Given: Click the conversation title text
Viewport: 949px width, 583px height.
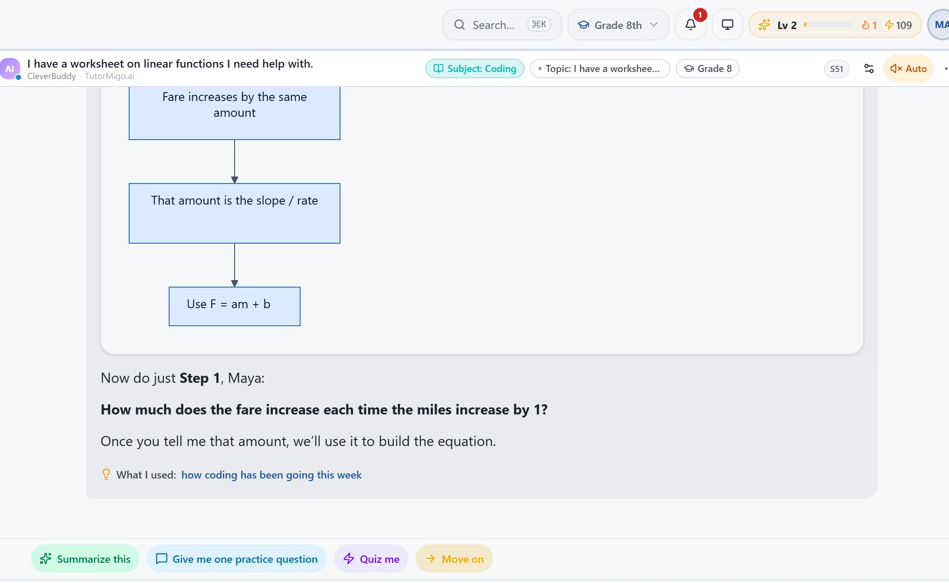Looking at the screenshot, I should point(170,64).
